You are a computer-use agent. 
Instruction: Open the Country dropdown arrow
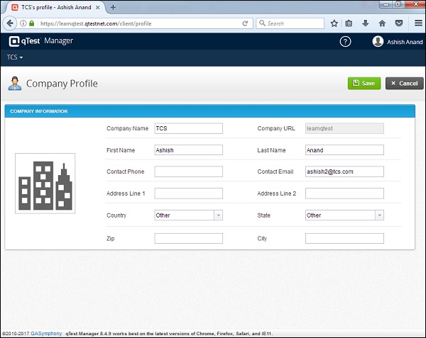coord(219,215)
